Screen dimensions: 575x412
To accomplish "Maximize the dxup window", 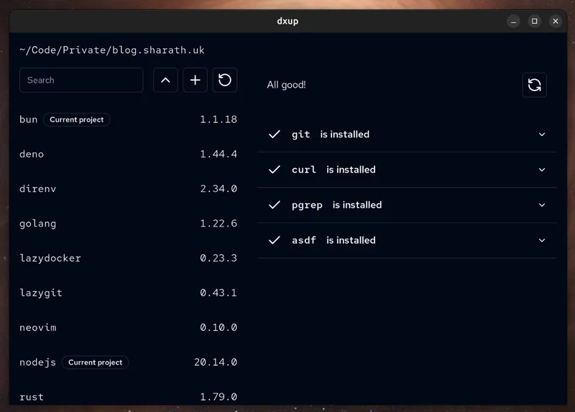I will click(535, 22).
